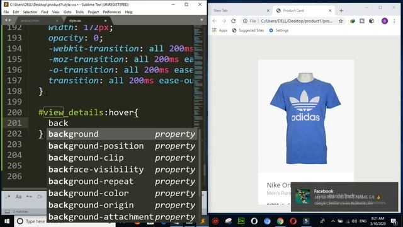
Task: Open the Chrome profile avatar
Action: tap(385, 21)
